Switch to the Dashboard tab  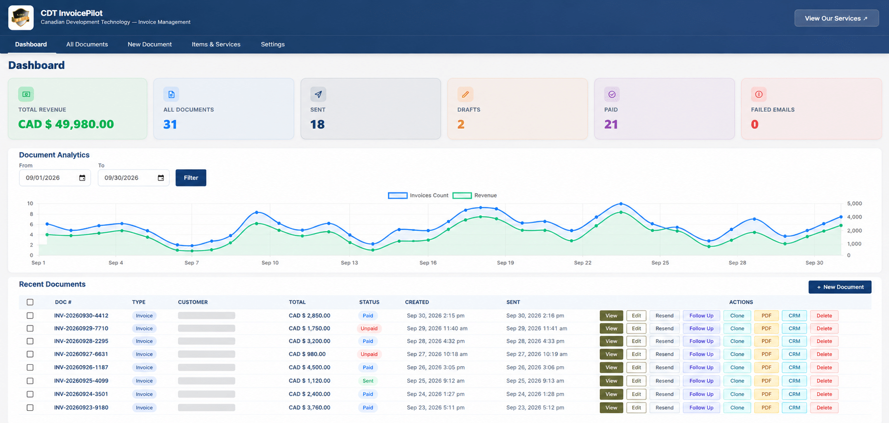tap(31, 45)
